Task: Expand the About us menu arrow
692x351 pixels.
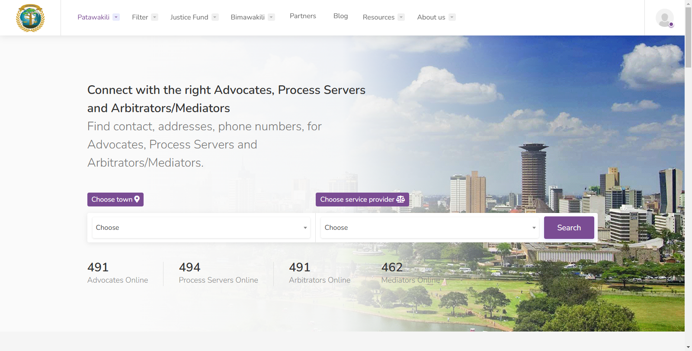Action: (x=452, y=17)
